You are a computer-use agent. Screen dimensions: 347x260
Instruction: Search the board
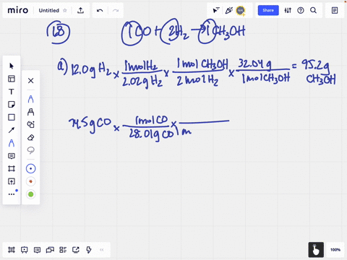click(x=313, y=10)
